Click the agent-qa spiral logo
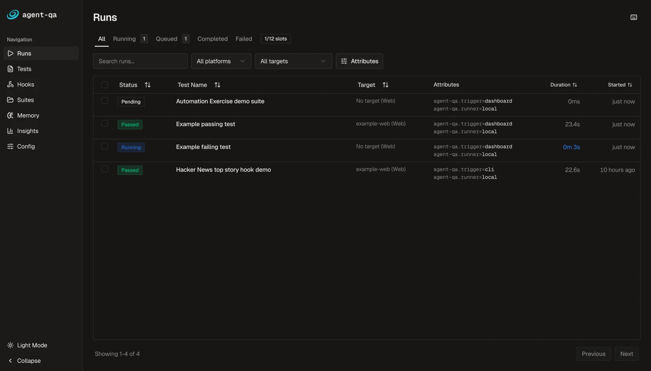 click(x=13, y=15)
